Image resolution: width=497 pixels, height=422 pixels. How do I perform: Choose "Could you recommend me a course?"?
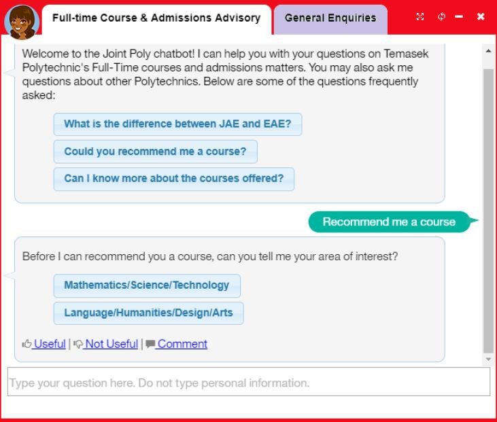[155, 152]
